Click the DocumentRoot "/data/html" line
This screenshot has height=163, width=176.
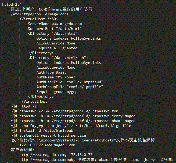(55, 29)
